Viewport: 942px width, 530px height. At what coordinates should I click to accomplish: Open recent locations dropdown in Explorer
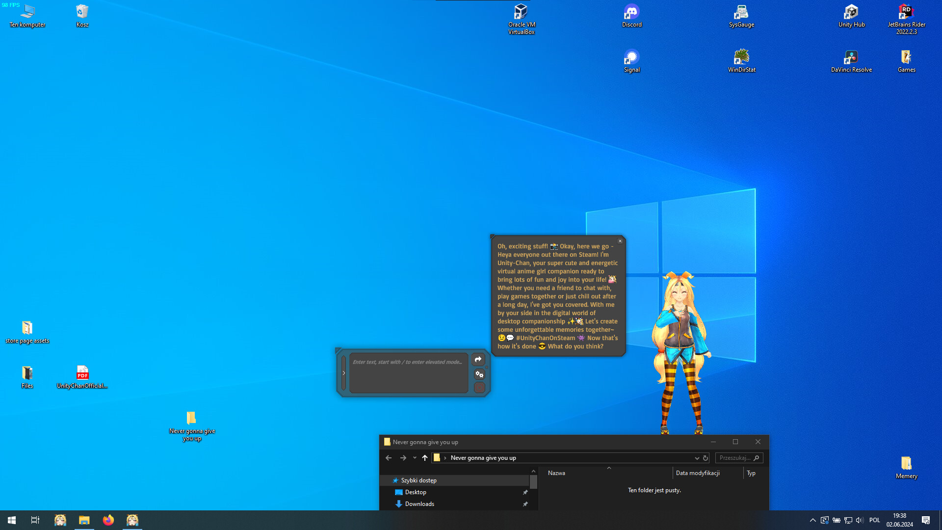click(415, 458)
